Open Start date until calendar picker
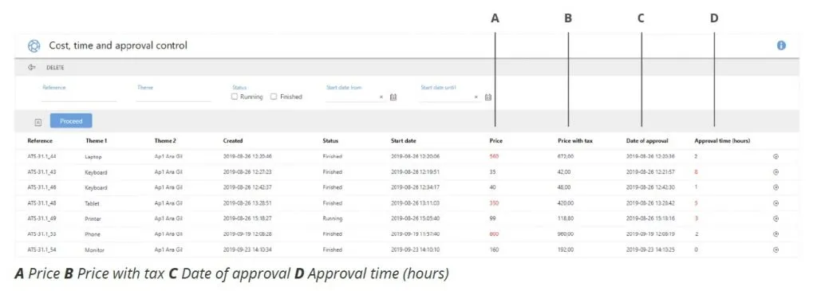 (488, 96)
